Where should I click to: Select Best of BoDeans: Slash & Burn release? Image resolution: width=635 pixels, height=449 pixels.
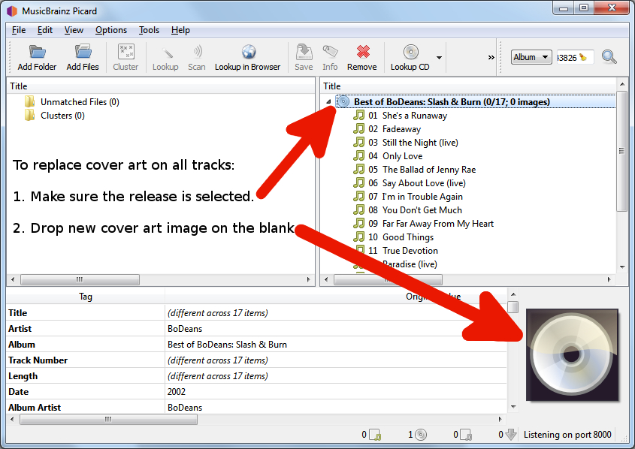coord(452,102)
